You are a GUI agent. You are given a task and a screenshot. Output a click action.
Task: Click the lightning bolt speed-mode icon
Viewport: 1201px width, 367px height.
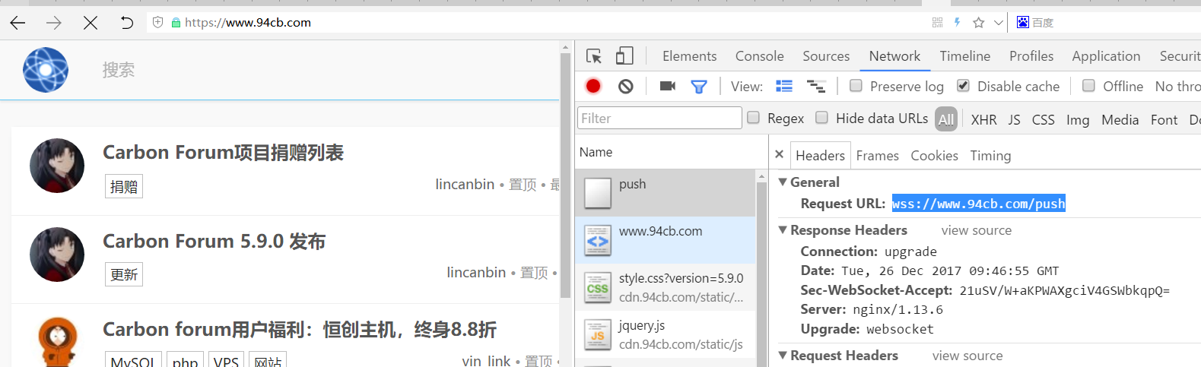[958, 23]
